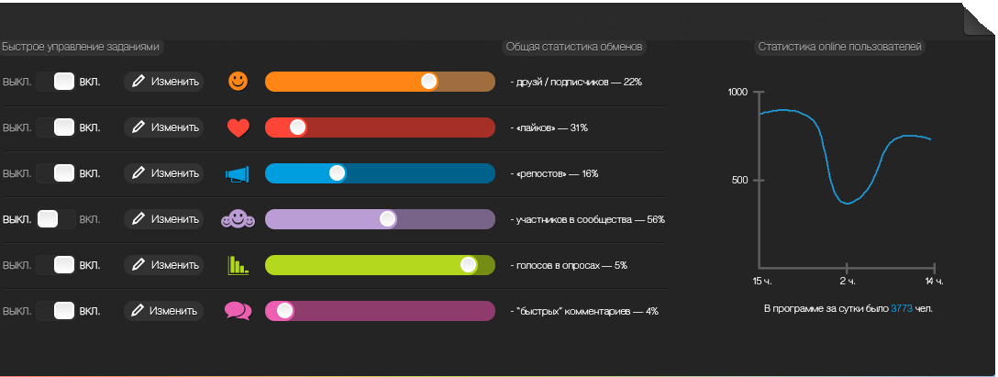Click the blue megaphone reposts icon

click(x=238, y=173)
